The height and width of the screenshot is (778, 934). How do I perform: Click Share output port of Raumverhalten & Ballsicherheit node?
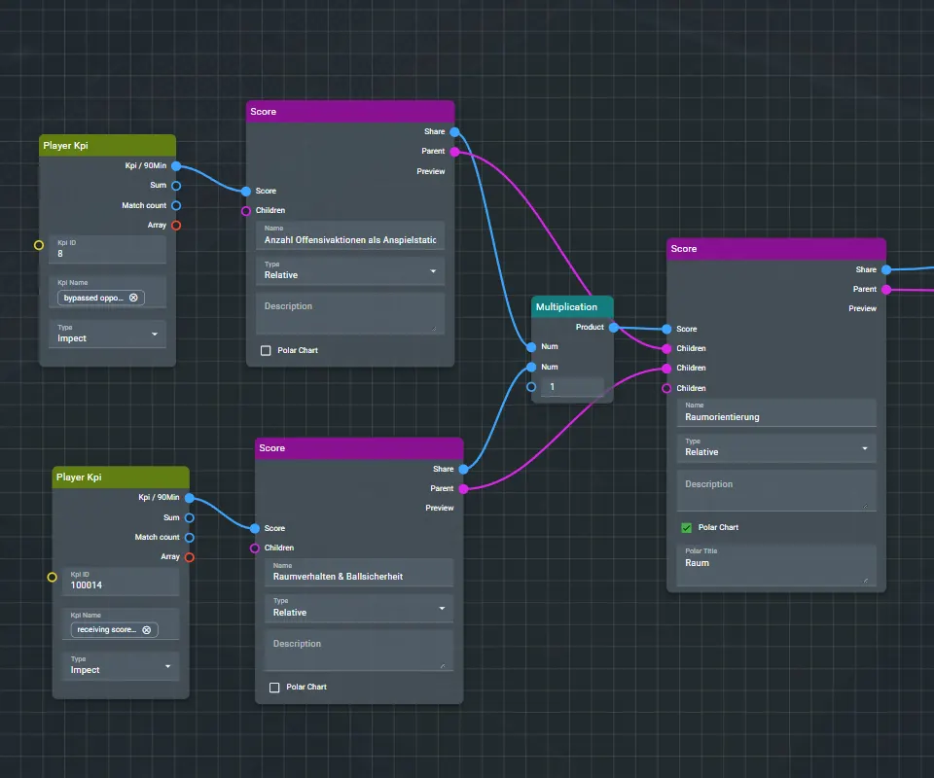click(463, 469)
